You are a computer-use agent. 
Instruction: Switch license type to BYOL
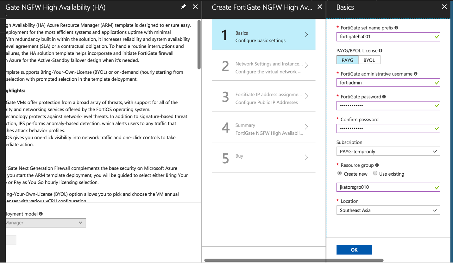[369, 60]
